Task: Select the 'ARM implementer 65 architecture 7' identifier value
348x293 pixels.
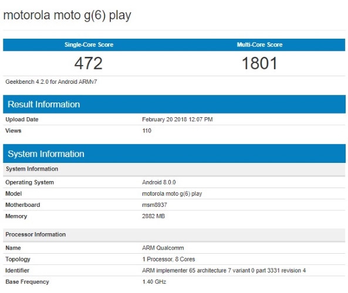Action: [x=224, y=270]
